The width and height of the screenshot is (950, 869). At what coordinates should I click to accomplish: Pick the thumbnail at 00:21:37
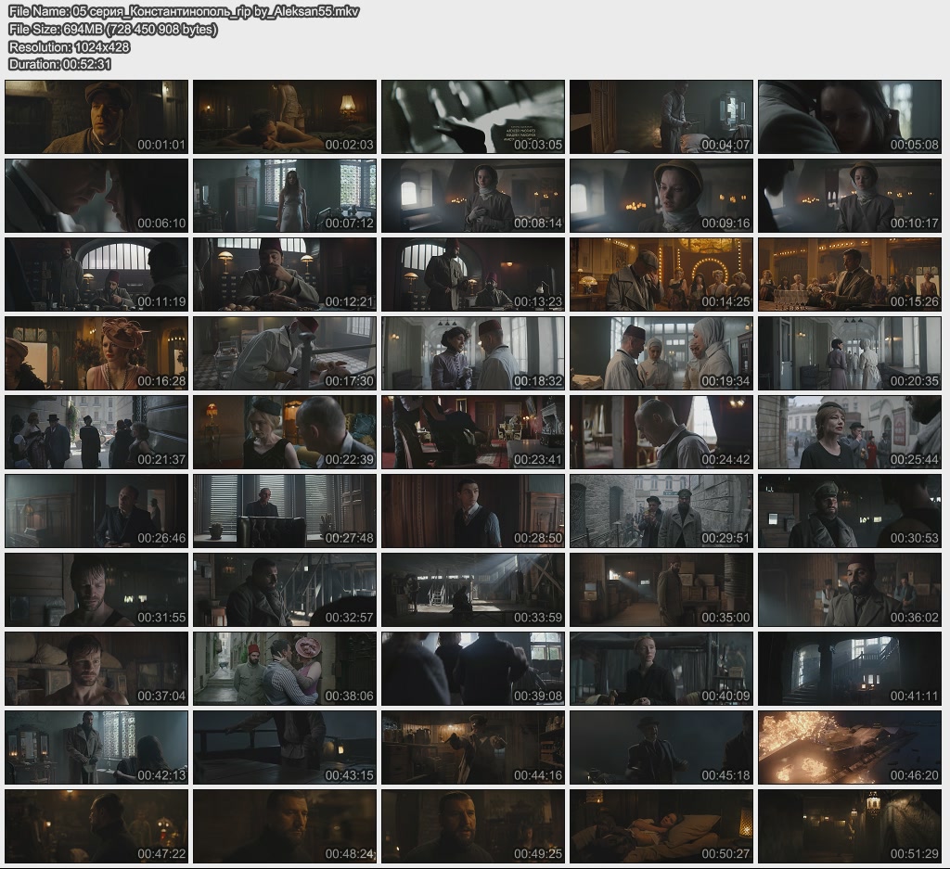[x=96, y=432]
